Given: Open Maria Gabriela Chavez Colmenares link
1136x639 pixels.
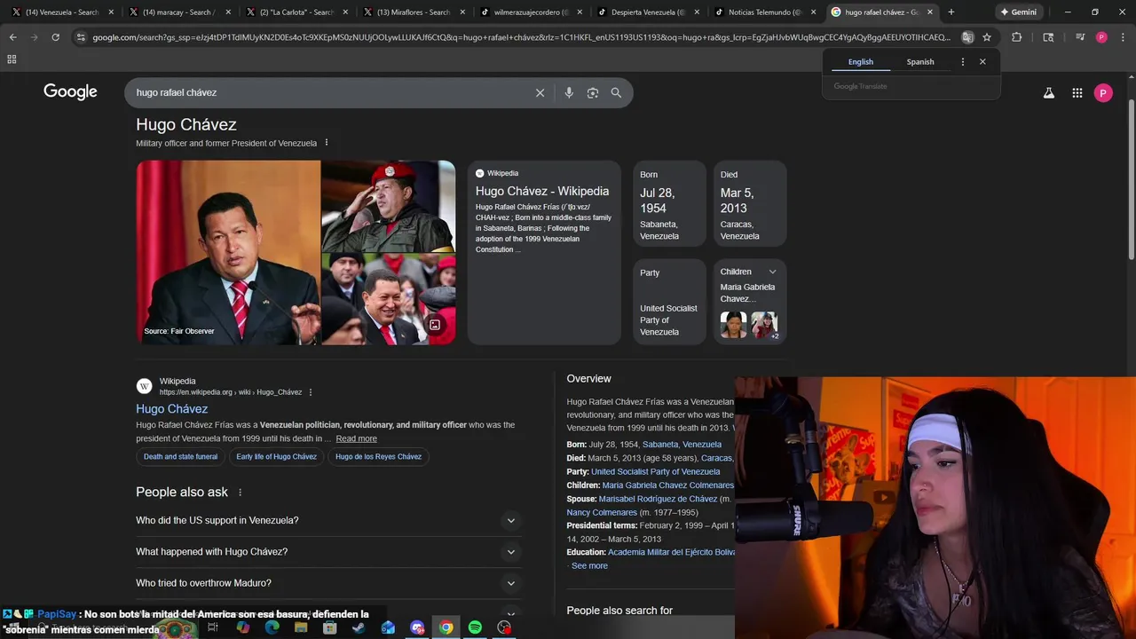Looking at the screenshot, I should pyautogui.click(x=668, y=485).
